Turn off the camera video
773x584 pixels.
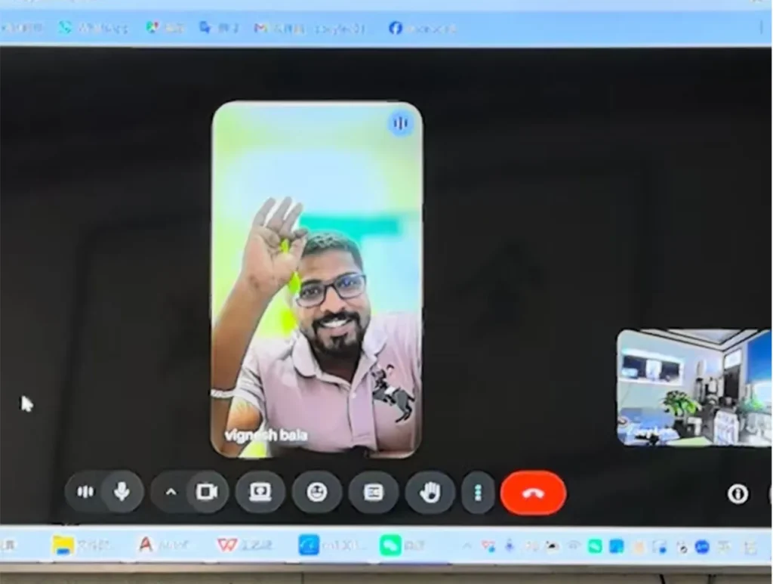[206, 492]
